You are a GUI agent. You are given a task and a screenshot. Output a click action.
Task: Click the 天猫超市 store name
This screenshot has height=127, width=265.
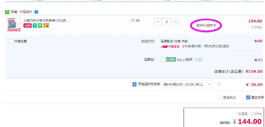click(26, 12)
